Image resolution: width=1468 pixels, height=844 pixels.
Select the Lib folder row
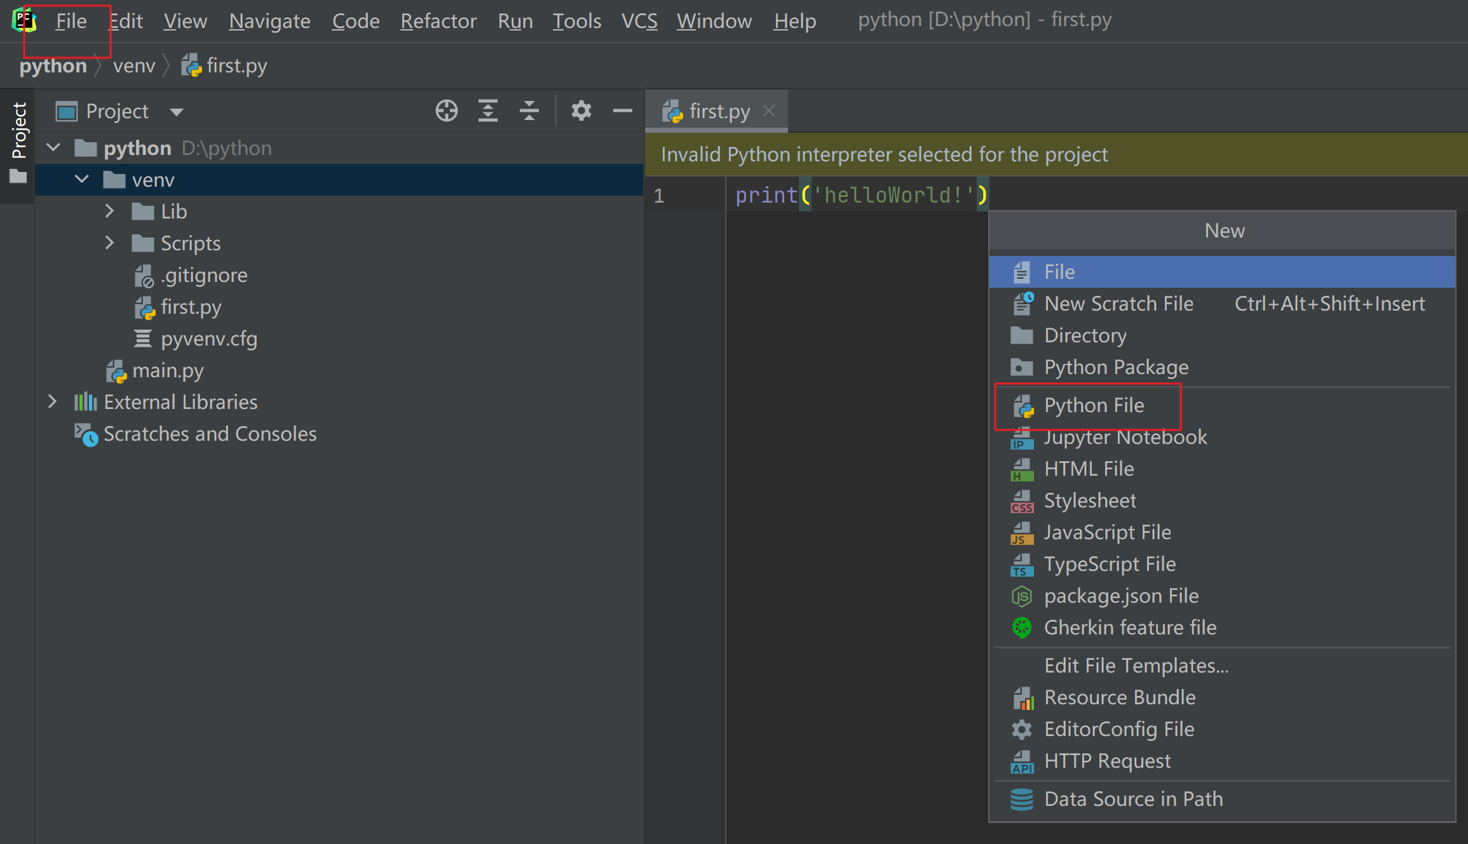pyautogui.click(x=339, y=211)
